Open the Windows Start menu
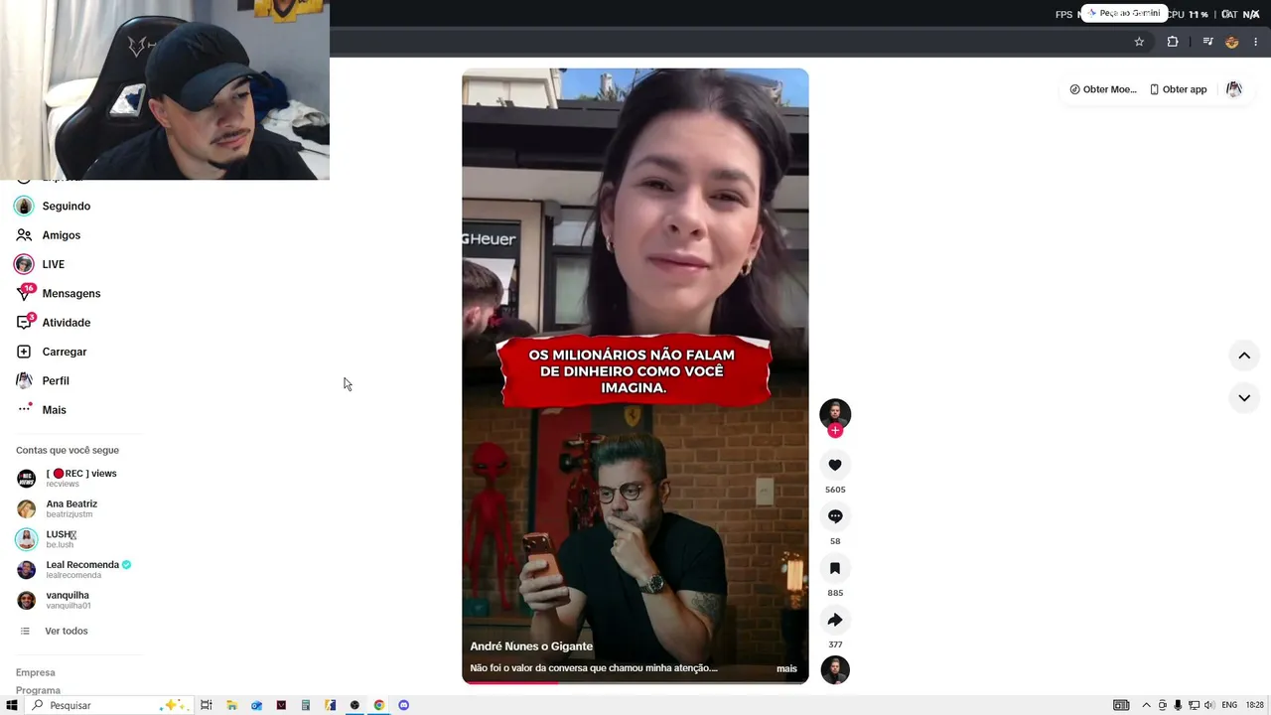Viewport: 1271px width, 715px height. click(x=12, y=705)
